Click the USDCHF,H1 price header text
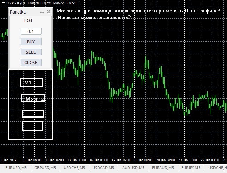This screenshot has width=227, height=173. (41, 3)
